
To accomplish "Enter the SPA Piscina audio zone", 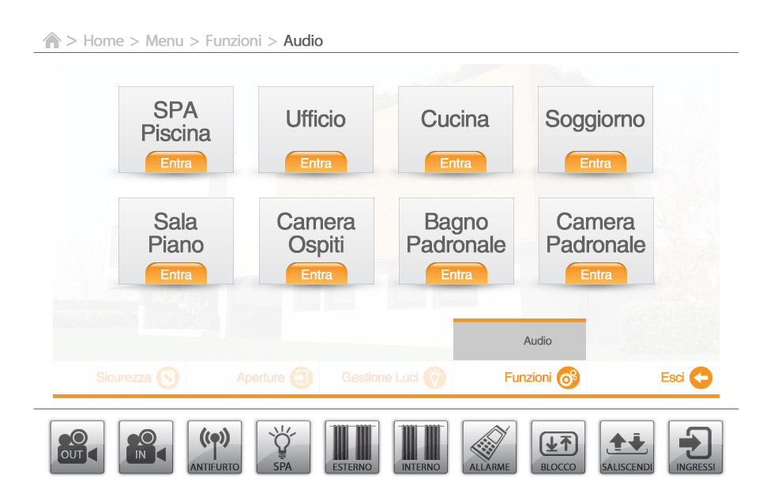I will 176,164.
